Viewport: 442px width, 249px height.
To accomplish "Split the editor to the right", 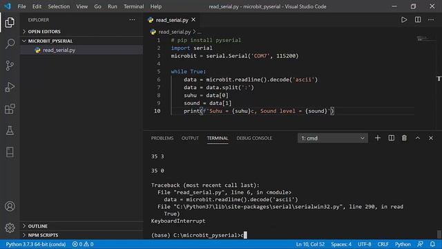I will tap(418, 20).
